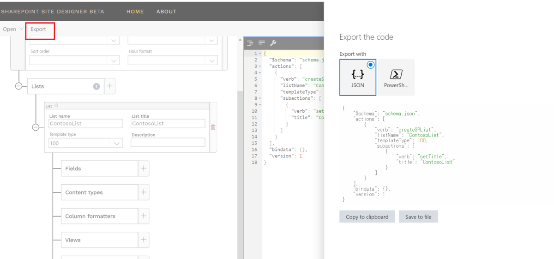Image resolution: width=554 pixels, height=259 pixels.
Task: Fold the actions array at line 3
Action: tap(260, 66)
